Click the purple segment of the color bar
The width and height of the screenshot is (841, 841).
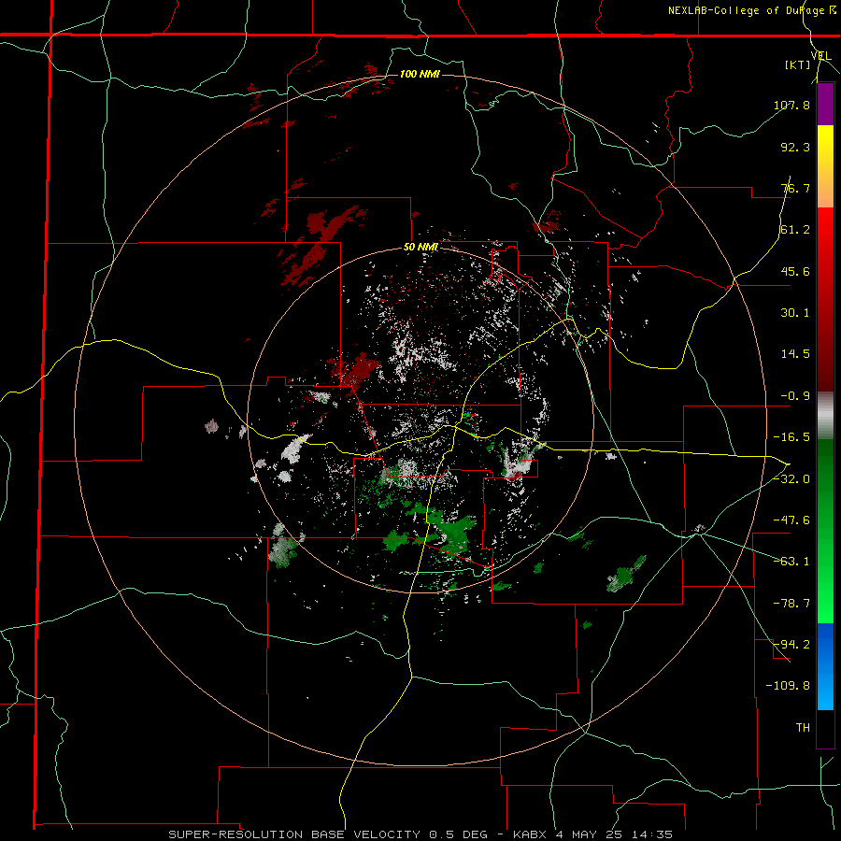pos(825,104)
